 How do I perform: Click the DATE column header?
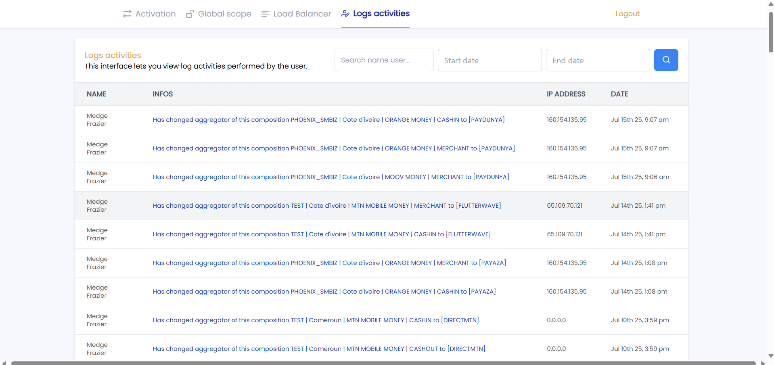(619, 94)
